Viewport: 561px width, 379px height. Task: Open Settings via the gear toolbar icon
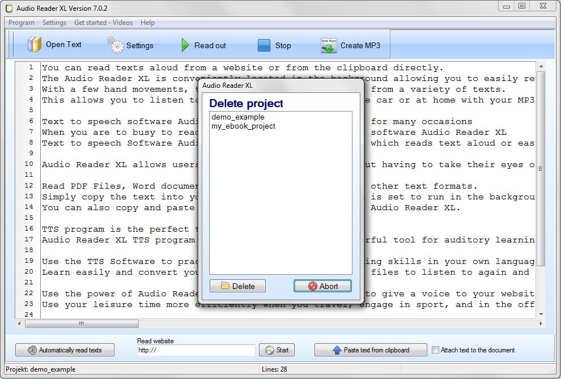point(115,44)
